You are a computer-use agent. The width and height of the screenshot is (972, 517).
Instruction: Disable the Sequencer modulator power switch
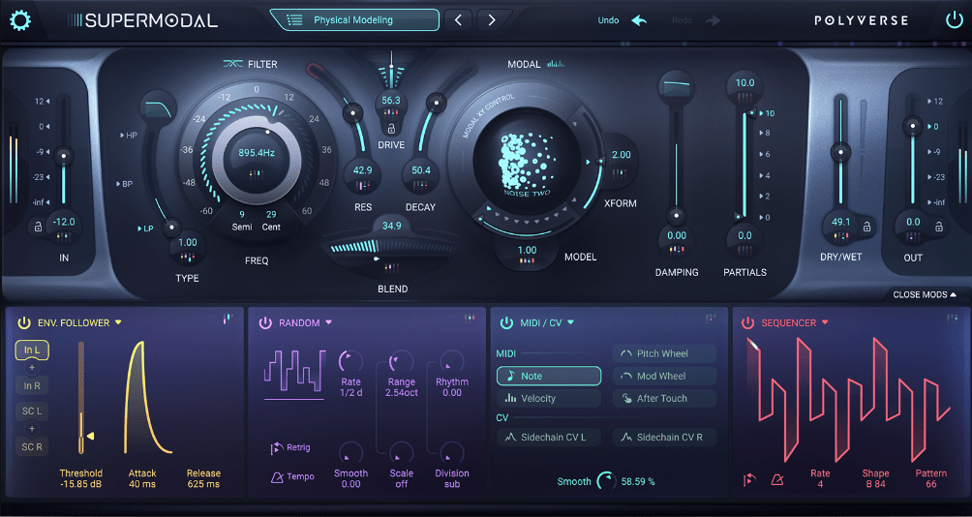(x=747, y=322)
